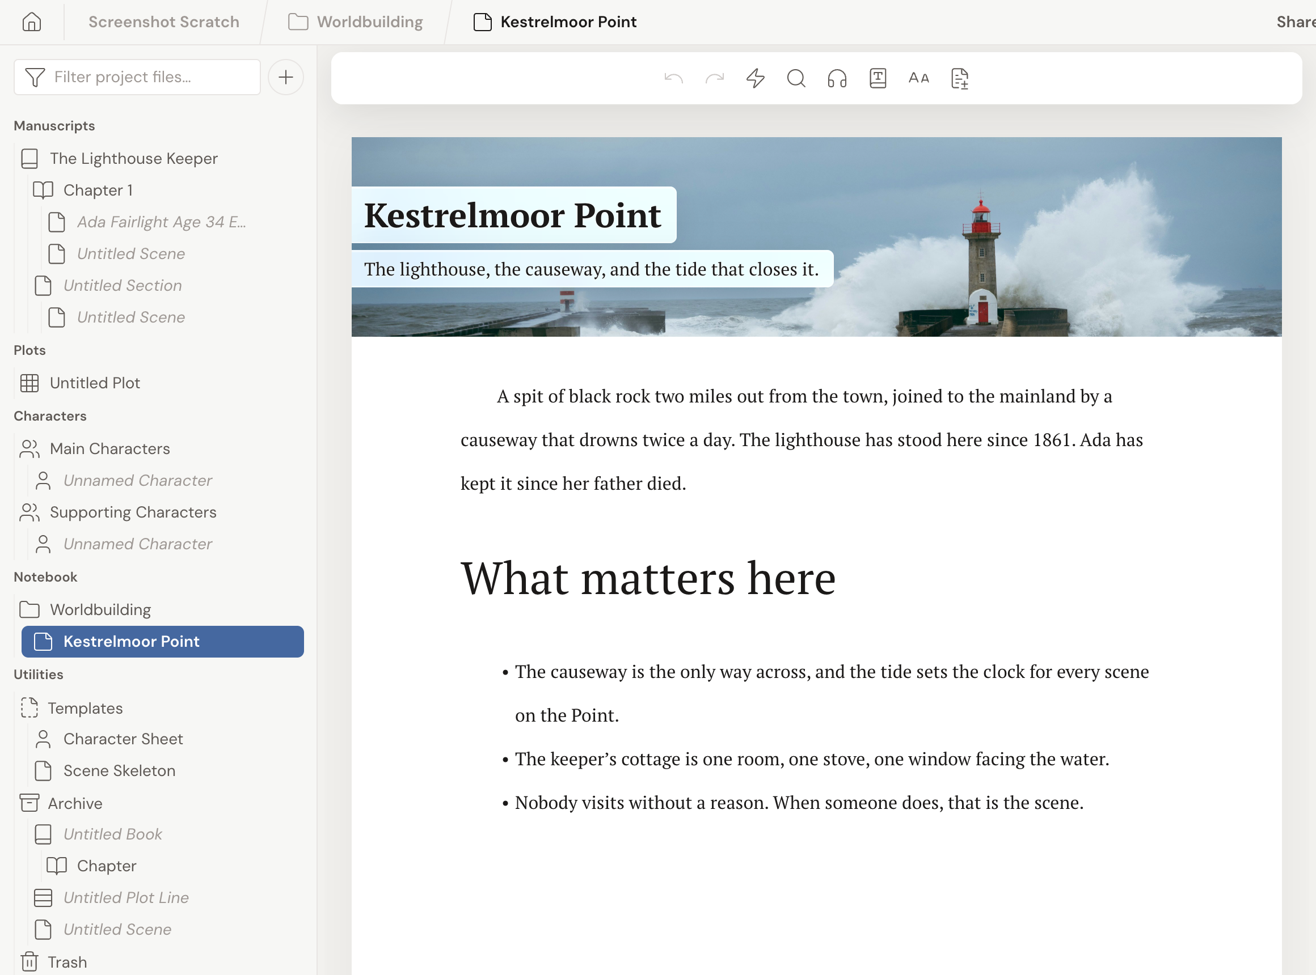Open Untitled Scene in Archive
The height and width of the screenshot is (975, 1316).
tap(117, 930)
